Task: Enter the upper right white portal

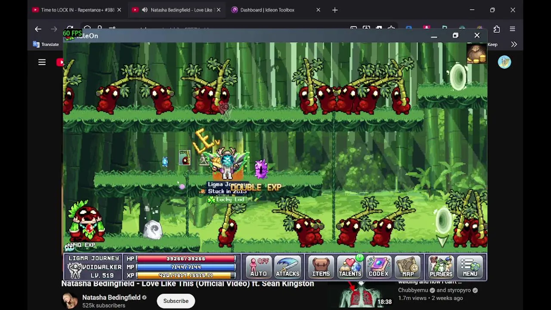Action: click(458, 77)
